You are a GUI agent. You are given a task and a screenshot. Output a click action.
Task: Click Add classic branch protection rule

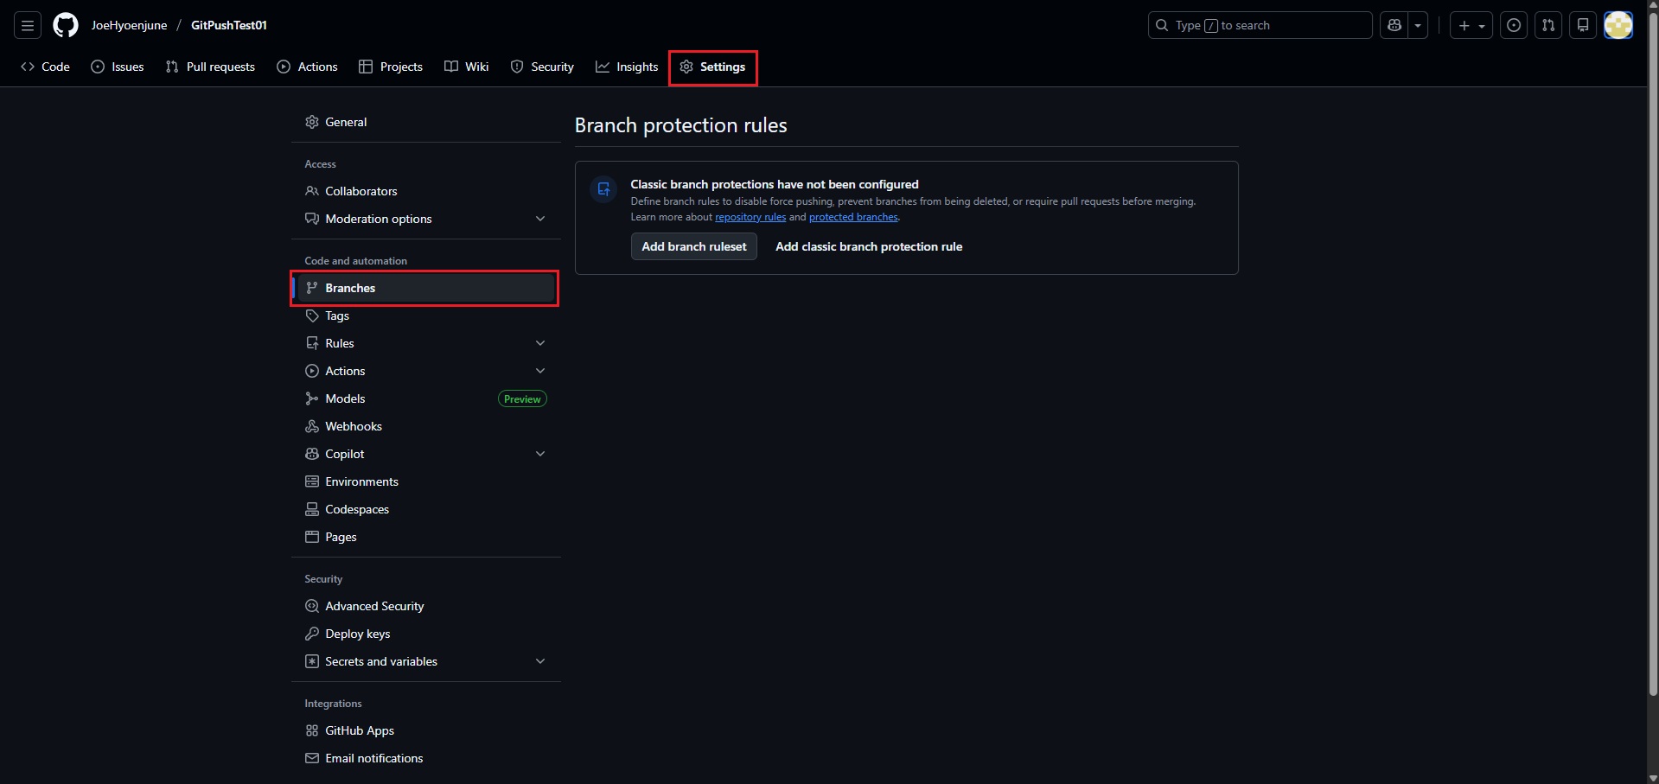point(869,246)
